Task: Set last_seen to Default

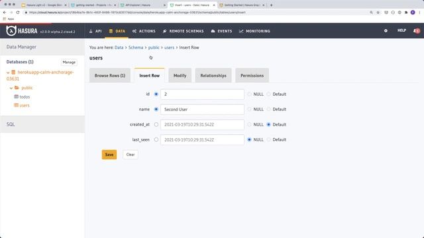Action: click(x=268, y=139)
